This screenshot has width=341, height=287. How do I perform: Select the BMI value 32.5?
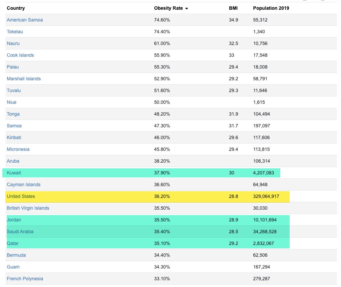pos(233,43)
